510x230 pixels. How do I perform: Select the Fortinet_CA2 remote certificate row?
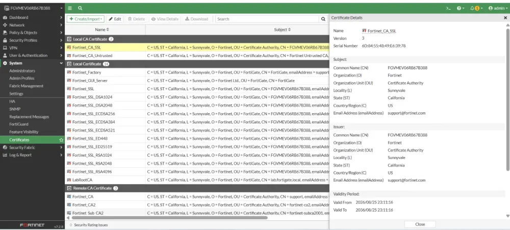tap(197, 205)
